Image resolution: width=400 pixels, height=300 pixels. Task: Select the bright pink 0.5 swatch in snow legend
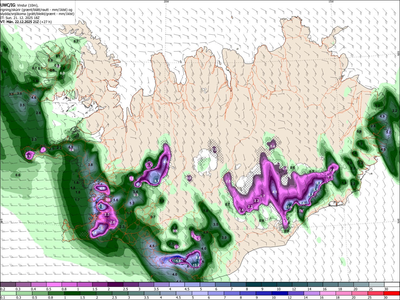54,285
